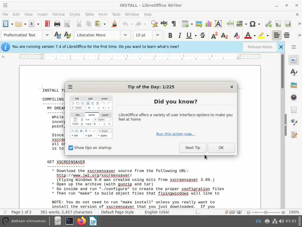Open the Paste options dropdown arrow
302x227 pixels.
[x=104, y=24]
